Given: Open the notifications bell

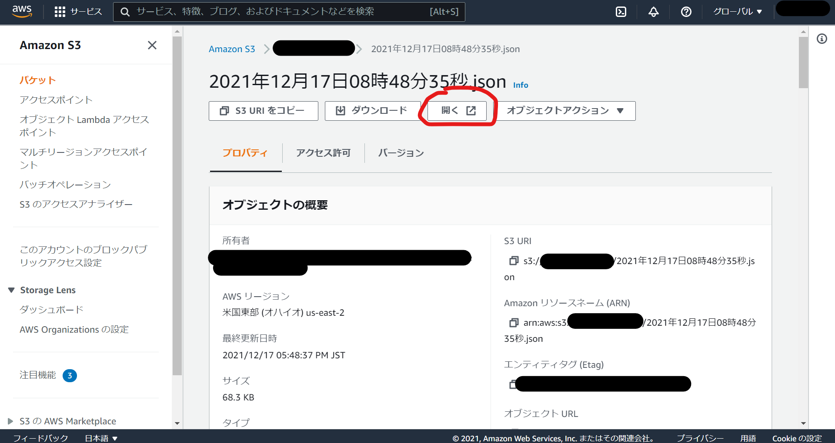Looking at the screenshot, I should [653, 12].
